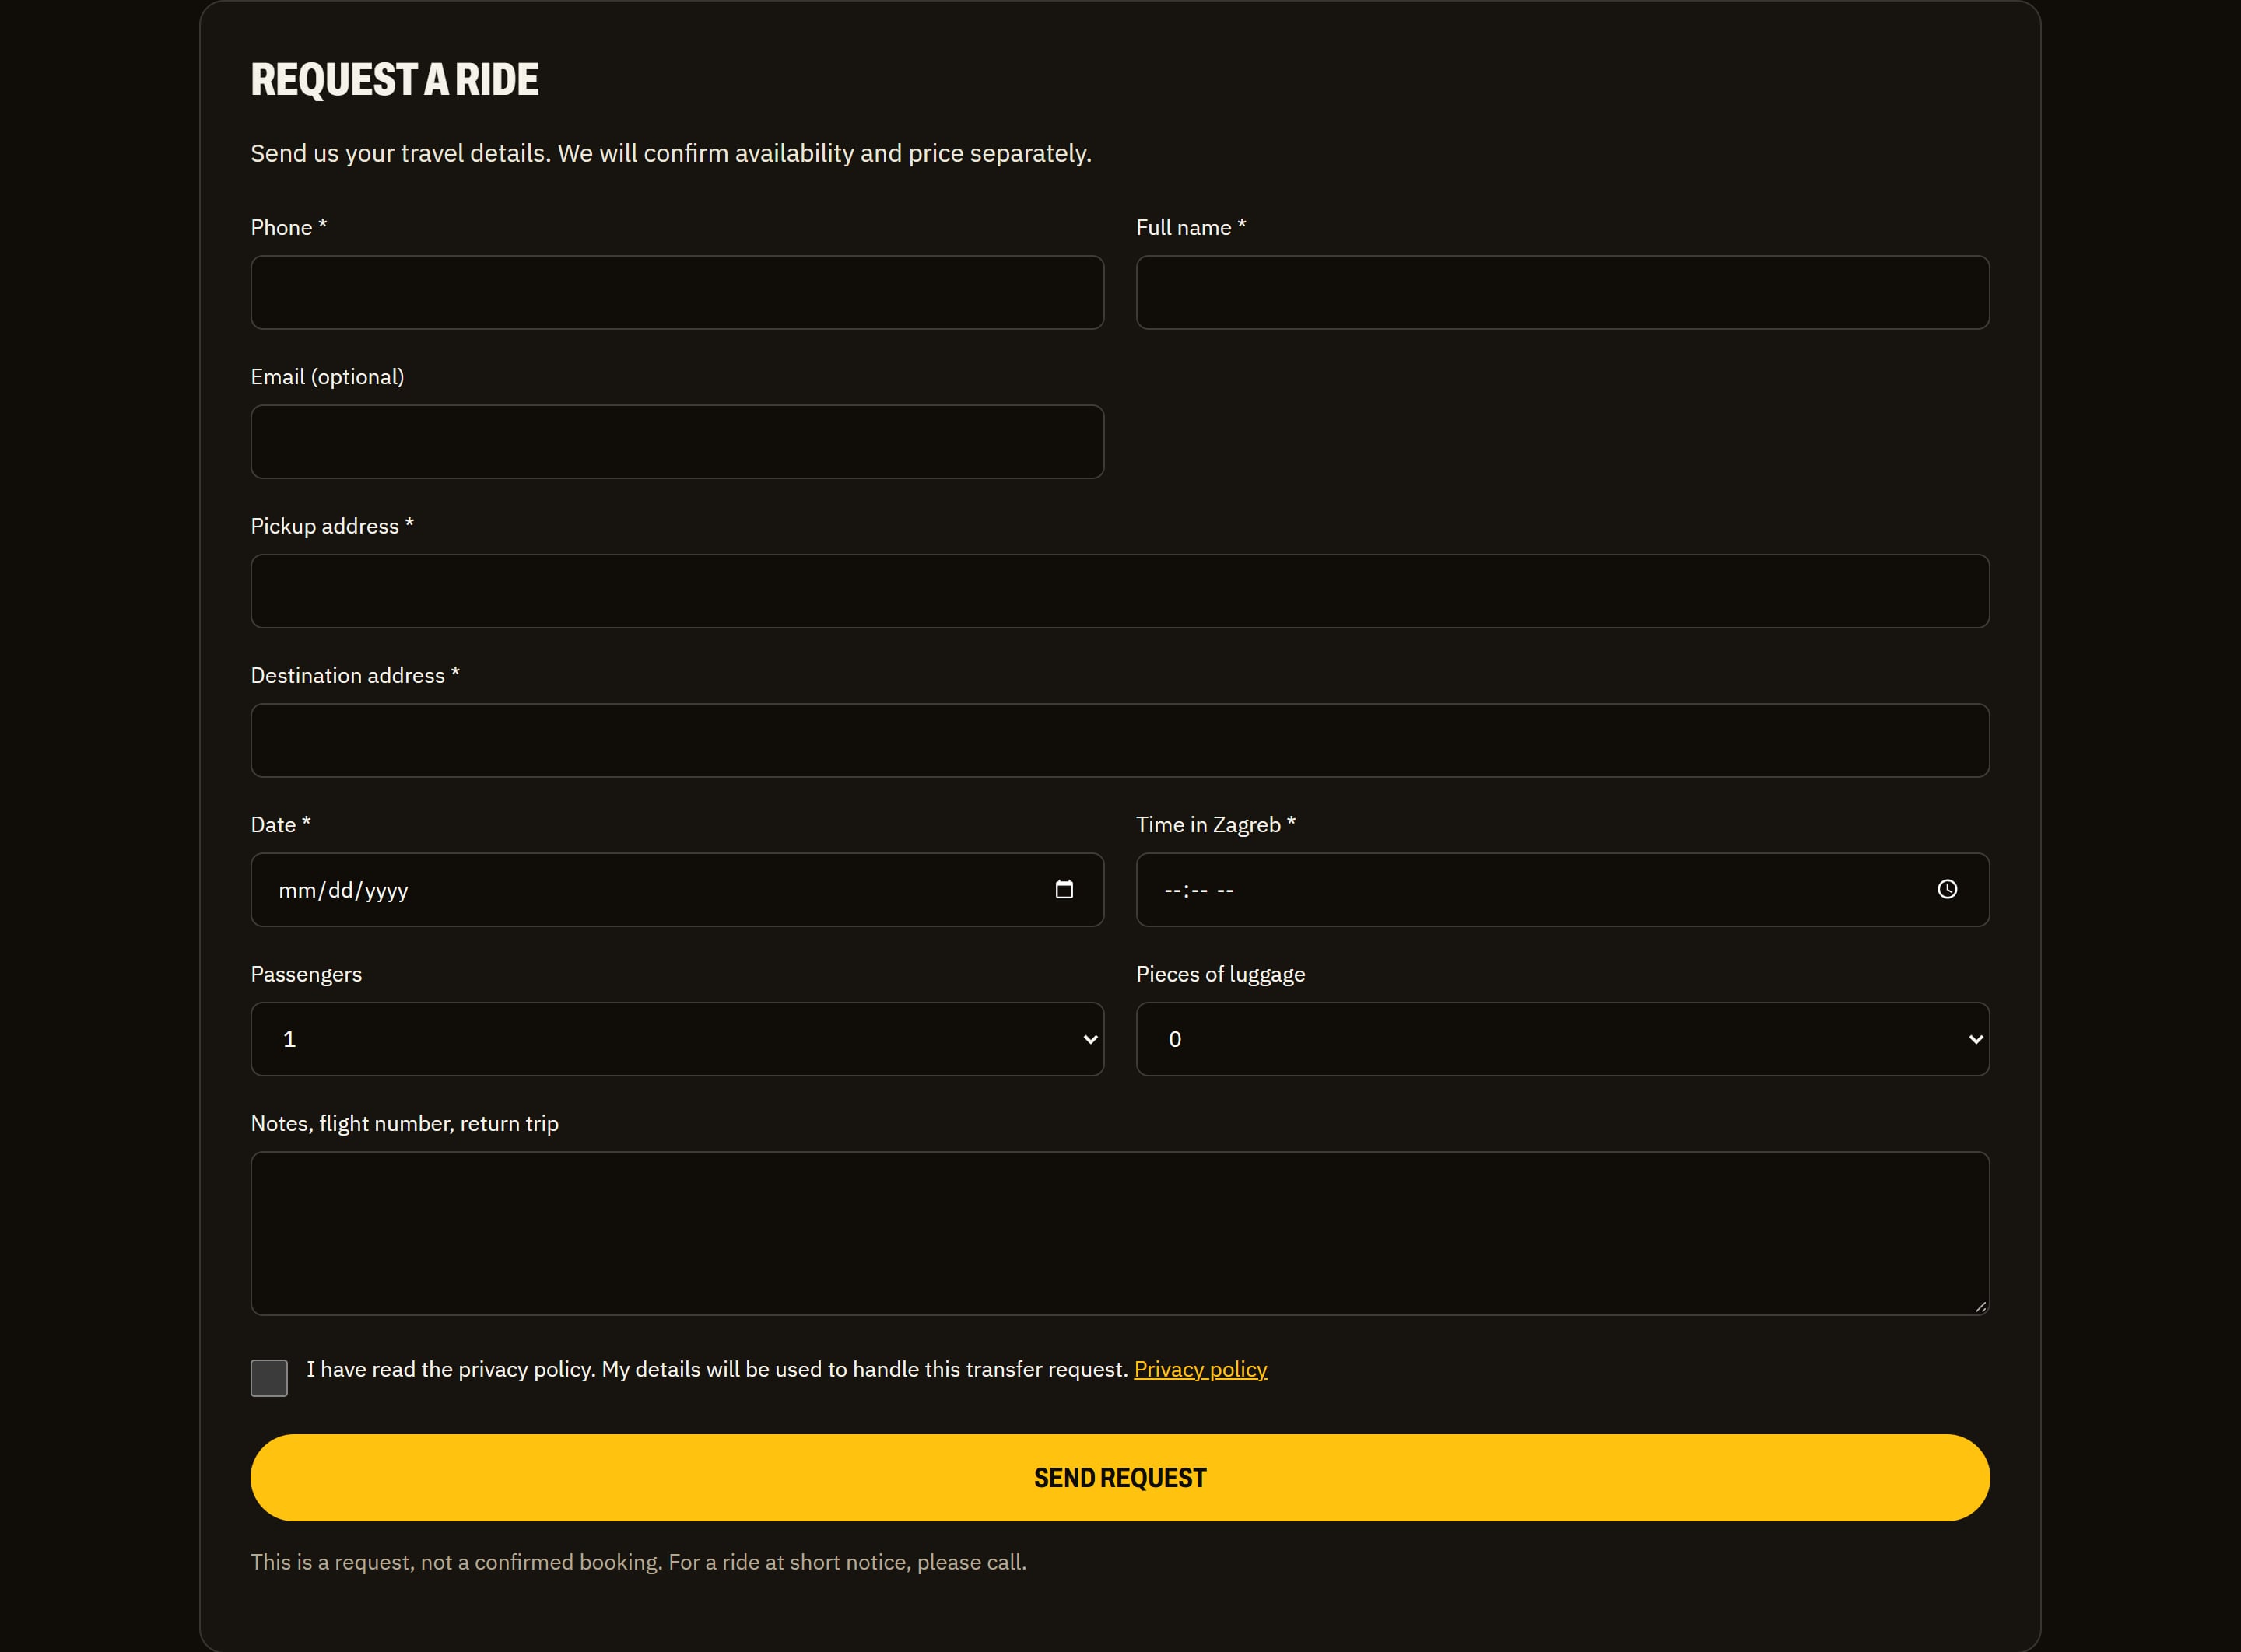Expand the Pieces of luggage dropdown

[1562, 1039]
